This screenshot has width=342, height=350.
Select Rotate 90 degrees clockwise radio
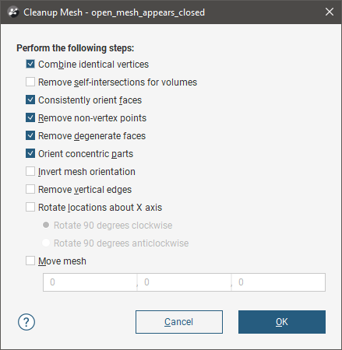point(46,225)
